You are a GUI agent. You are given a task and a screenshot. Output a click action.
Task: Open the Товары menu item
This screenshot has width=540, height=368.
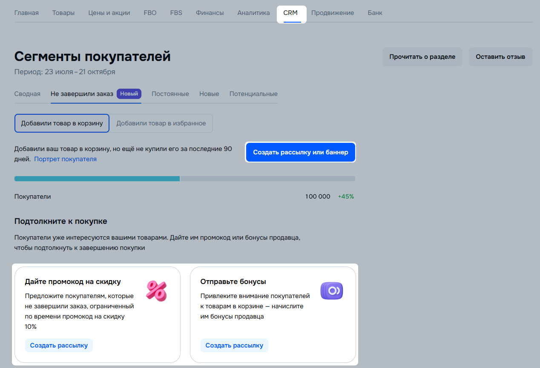pyautogui.click(x=63, y=13)
